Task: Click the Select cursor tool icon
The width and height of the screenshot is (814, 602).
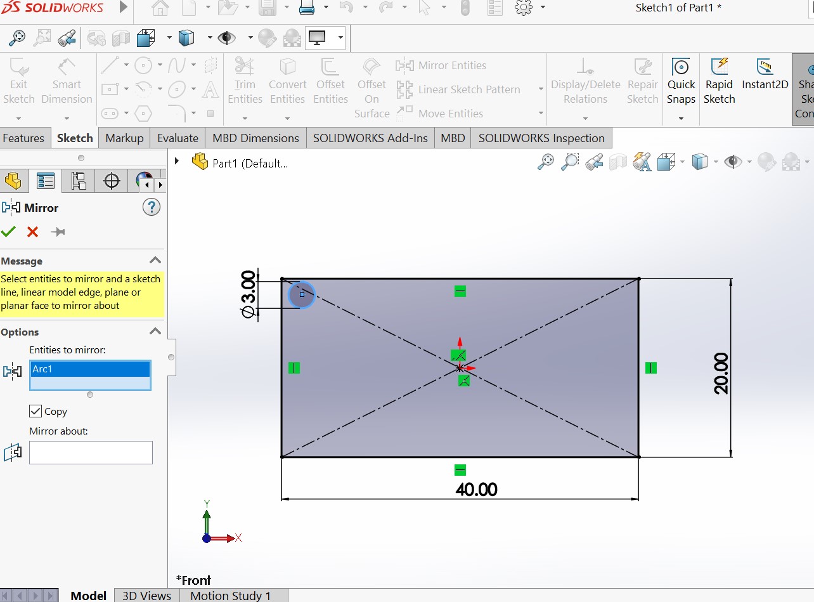Action: tap(425, 8)
